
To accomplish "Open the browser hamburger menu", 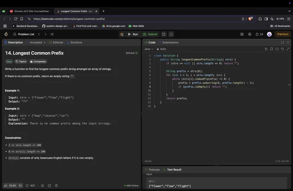I will (x=289, y=19).
